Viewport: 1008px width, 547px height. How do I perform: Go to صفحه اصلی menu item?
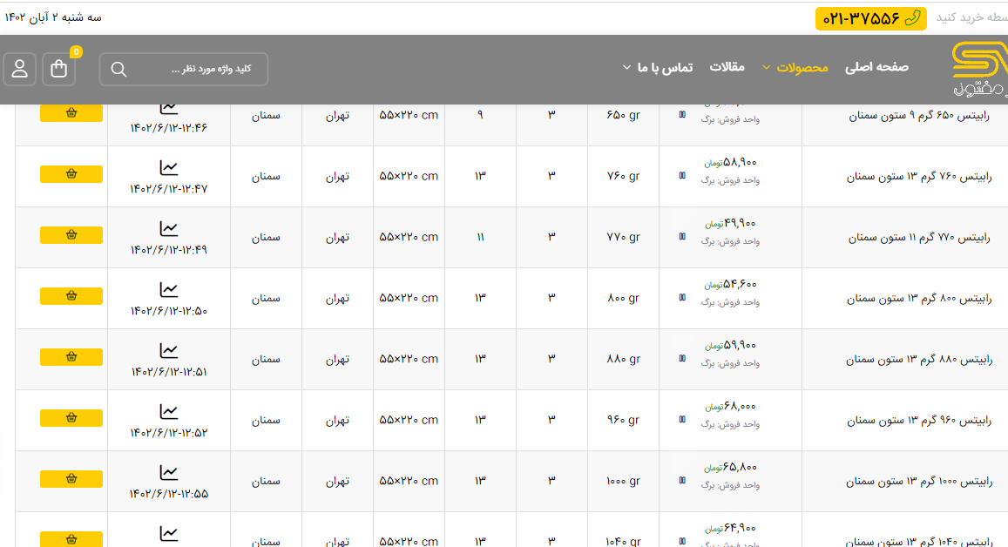876,67
